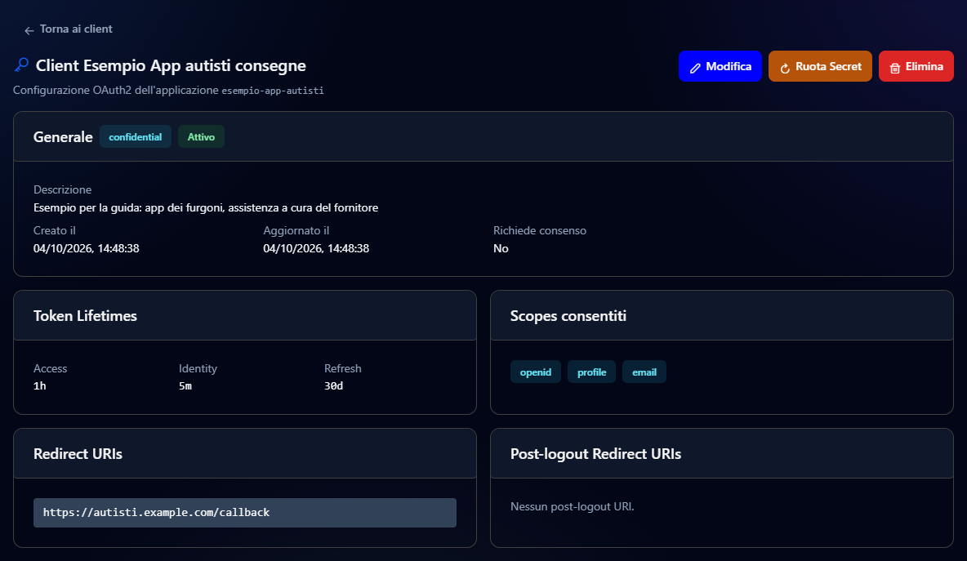Image resolution: width=967 pixels, height=561 pixels.
Task: Rotate the secret with Ruota Secret
Action: pyautogui.click(x=820, y=66)
